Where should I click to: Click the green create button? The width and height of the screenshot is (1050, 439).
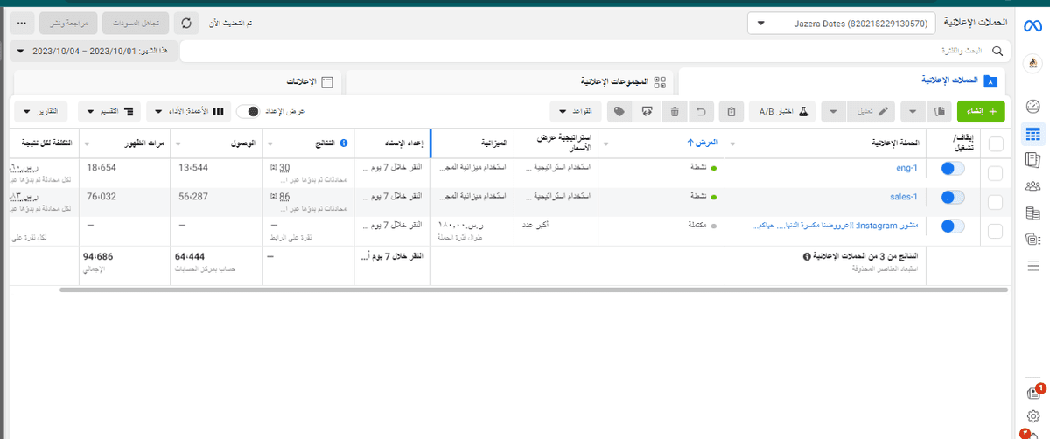[981, 111]
